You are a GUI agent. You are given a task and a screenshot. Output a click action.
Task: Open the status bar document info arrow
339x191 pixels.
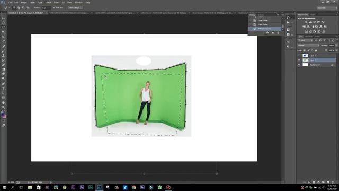[51, 183]
